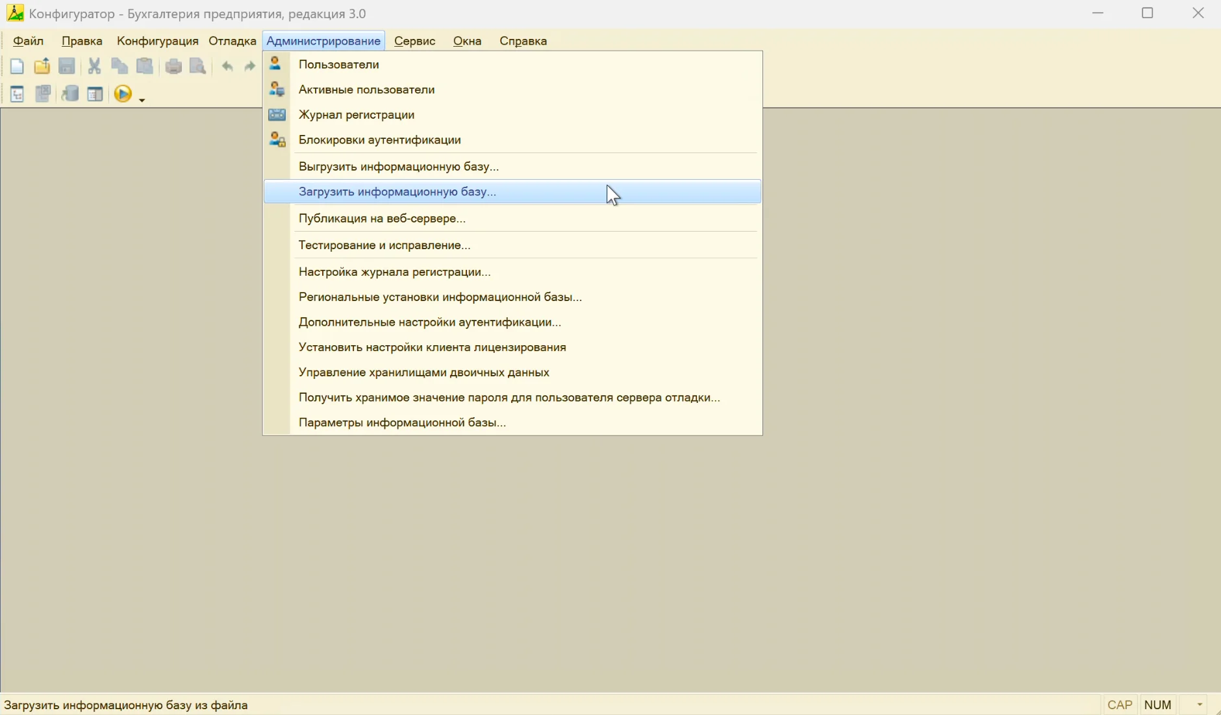Open configuration tree via toolbar icon
The height and width of the screenshot is (715, 1221).
click(x=17, y=94)
